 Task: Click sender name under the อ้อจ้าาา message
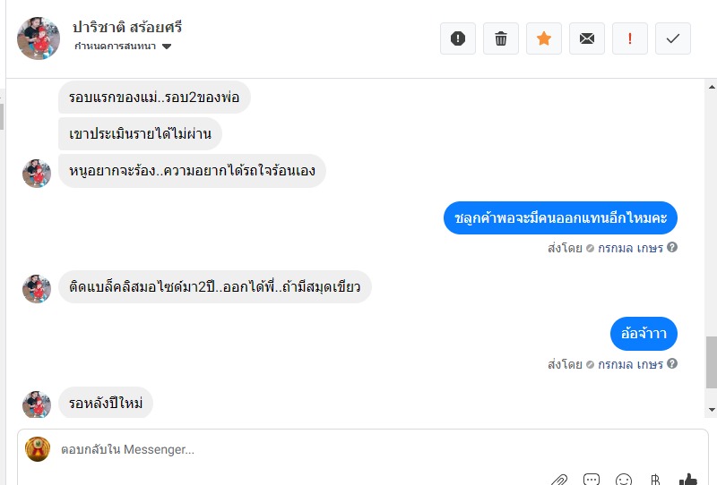pyautogui.click(x=630, y=364)
